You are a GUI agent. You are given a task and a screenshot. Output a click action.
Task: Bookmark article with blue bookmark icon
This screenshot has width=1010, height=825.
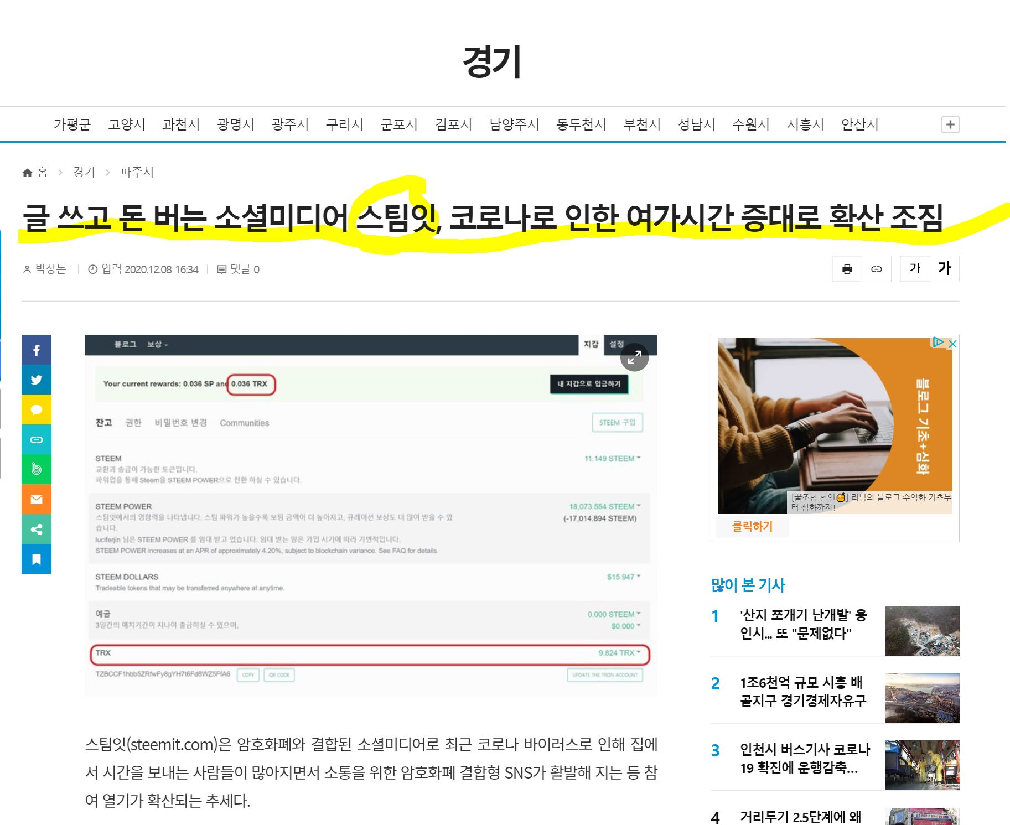point(37,559)
